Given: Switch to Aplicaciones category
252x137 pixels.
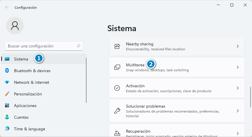Looking at the screenshot, I should coord(44,106).
